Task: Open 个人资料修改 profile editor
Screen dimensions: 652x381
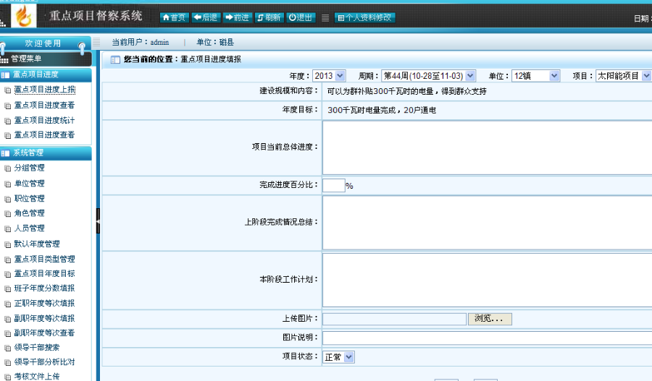Action: [365, 17]
